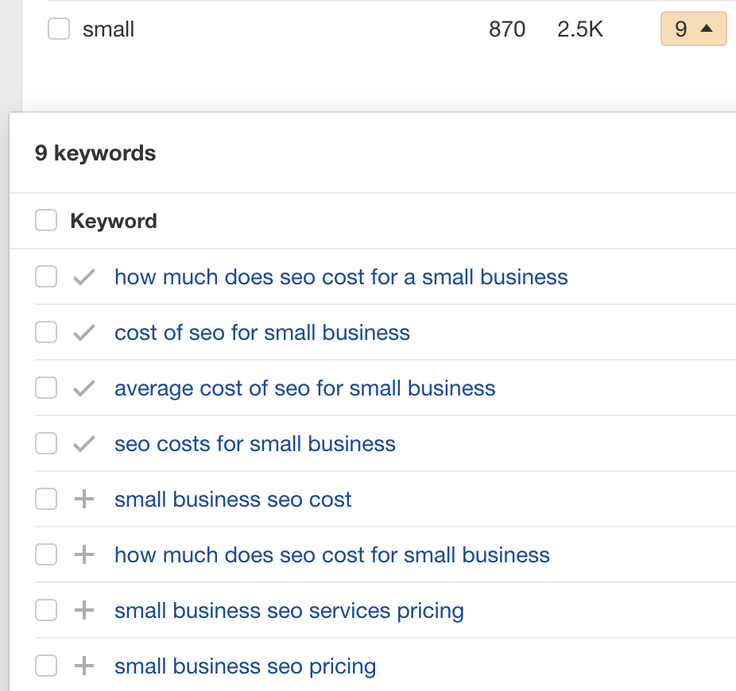
Task: Open the keyword 'small business seo pricing'
Action: tap(245, 666)
